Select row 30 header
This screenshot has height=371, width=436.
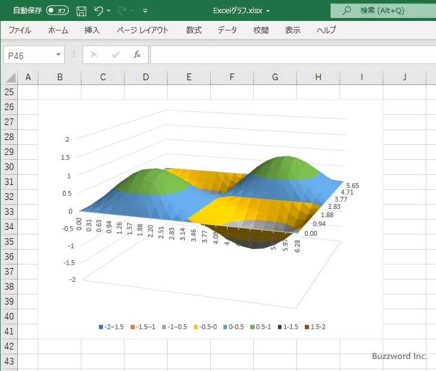click(9, 167)
